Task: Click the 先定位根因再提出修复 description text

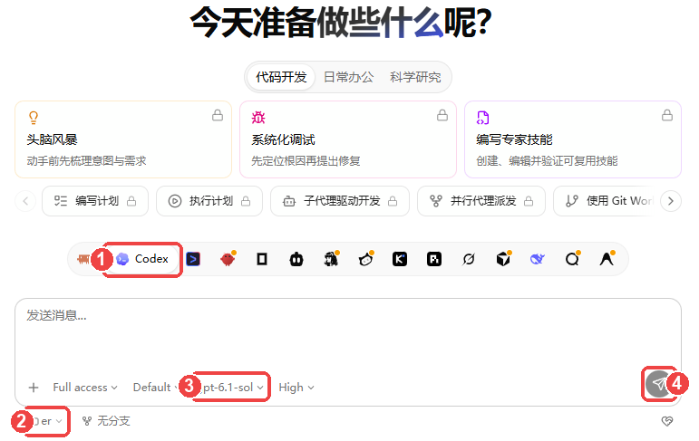Action: pyautogui.click(x=306, y=161)
